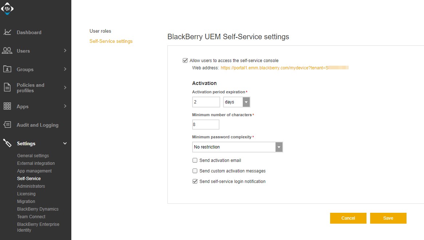
Task: Open the User roles tab
Action: click(100, 31)
